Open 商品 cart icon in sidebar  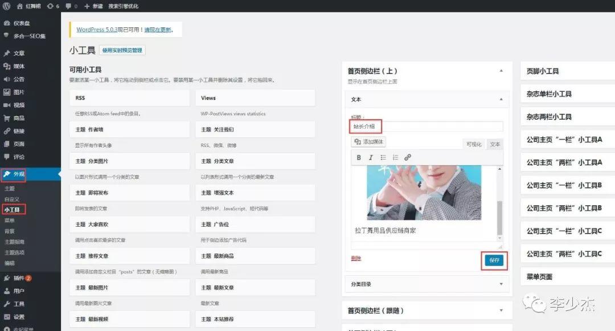pyautogui.click(x=7, y=118)
